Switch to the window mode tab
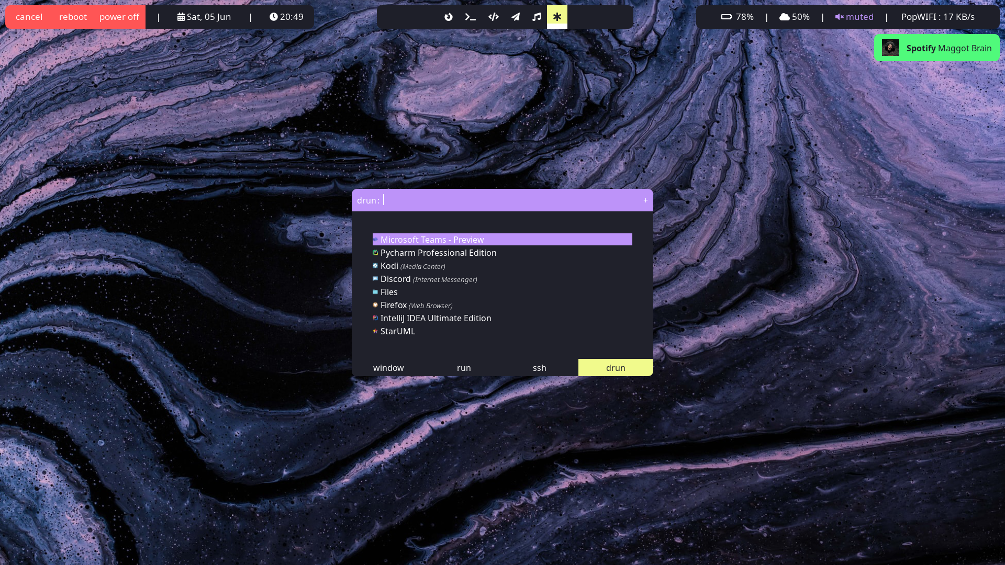1005x565 pixels. click(x=388, y=368)
